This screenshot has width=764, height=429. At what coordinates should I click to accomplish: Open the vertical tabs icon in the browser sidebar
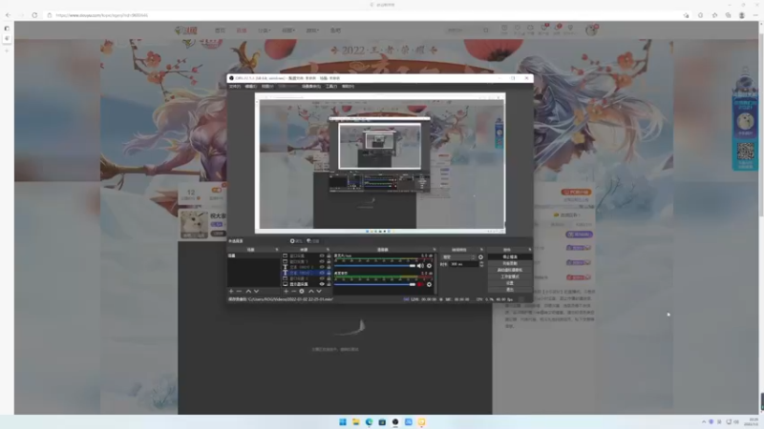[7, 29]
